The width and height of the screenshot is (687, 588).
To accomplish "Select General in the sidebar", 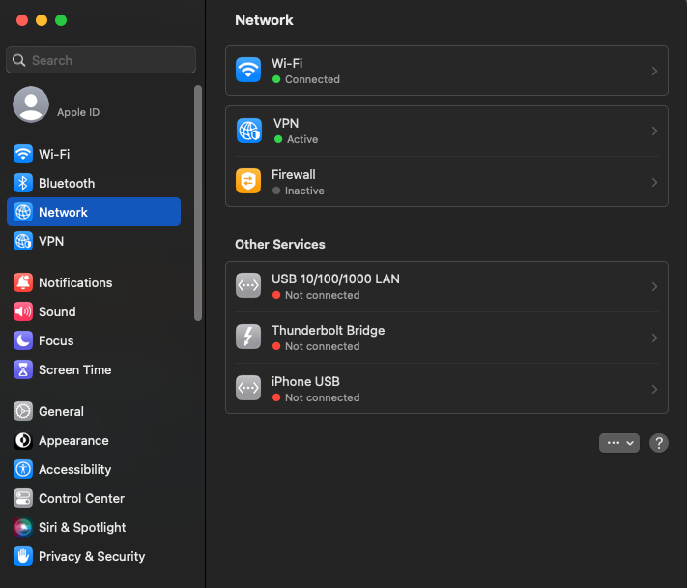I will pos(61,411).
